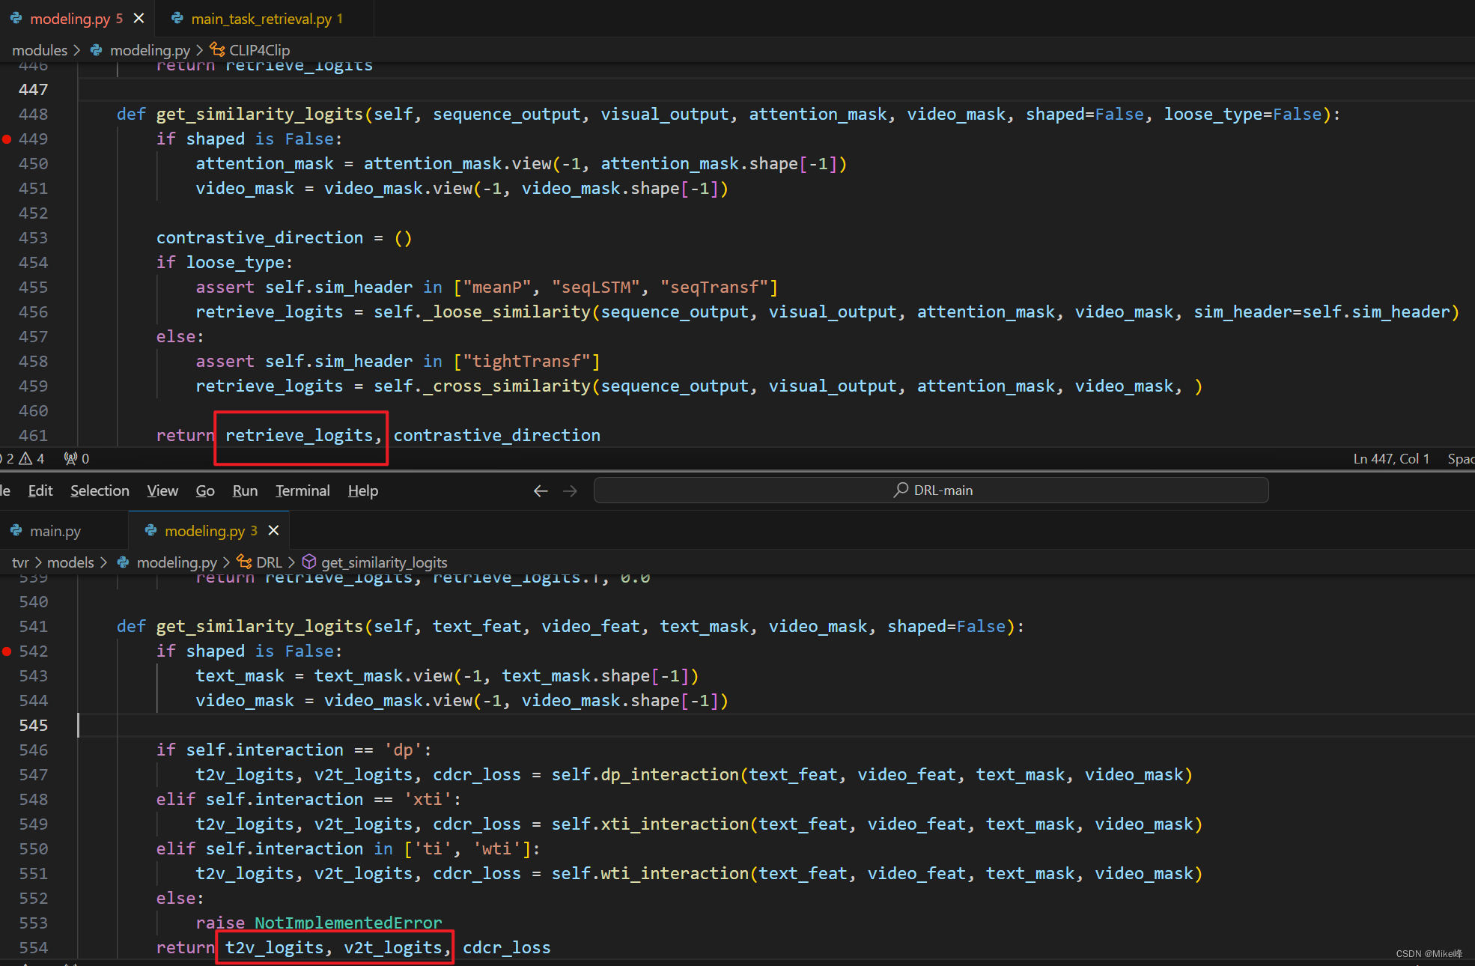The height and width of the screenshot is (966, 1475).
Task: Toggle breakpoint on line 449
Action: click(x=7, y=139)
